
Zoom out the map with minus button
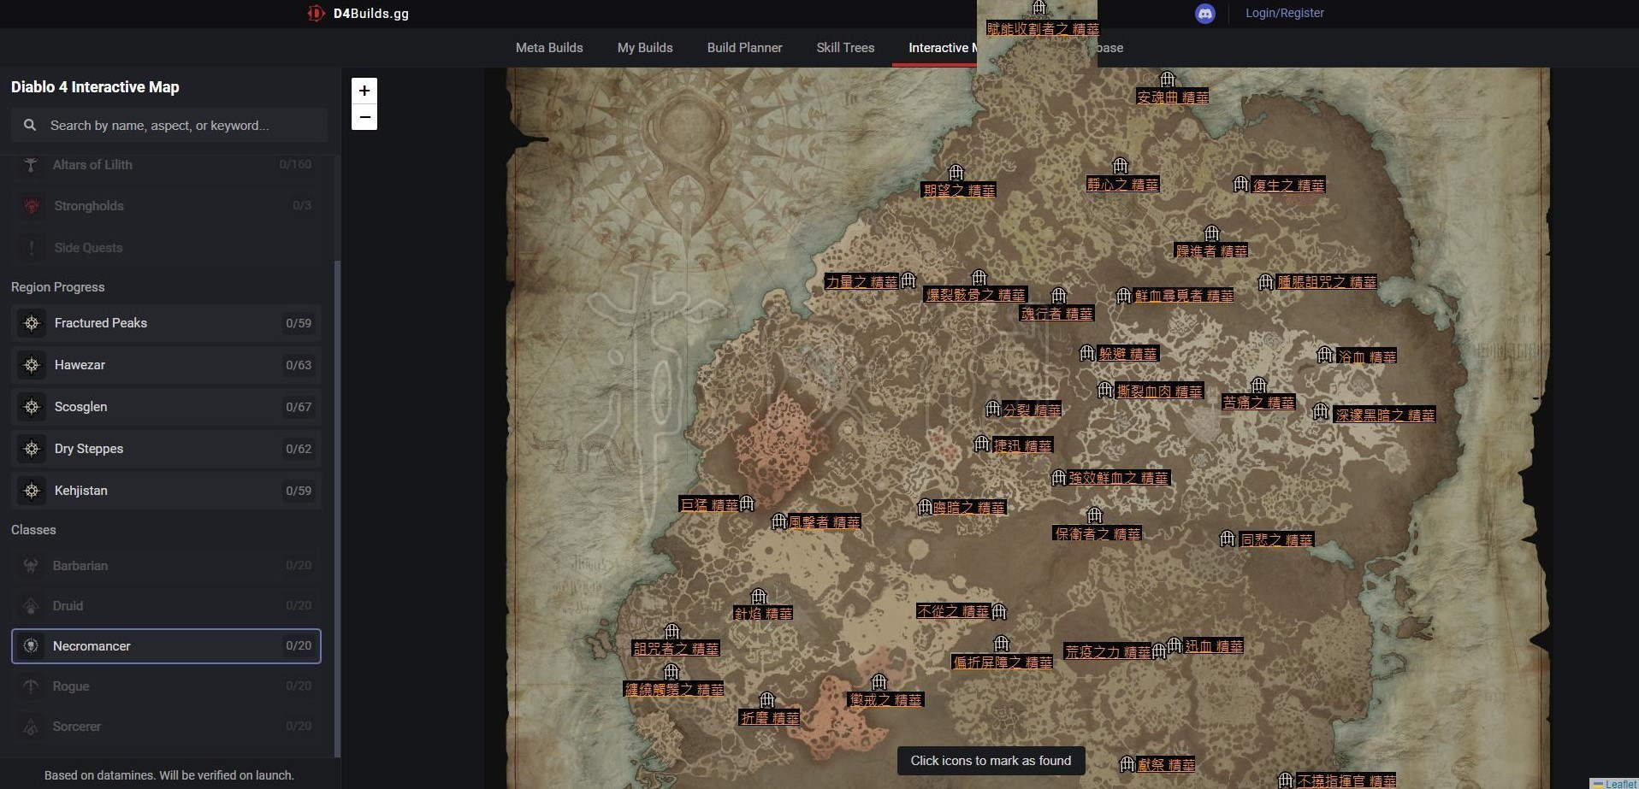point(364,117)
